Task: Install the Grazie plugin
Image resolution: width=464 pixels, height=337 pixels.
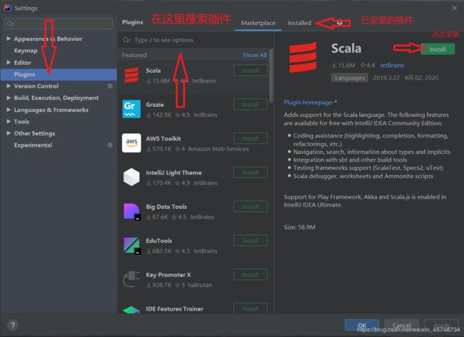Action: coord(251,105)
